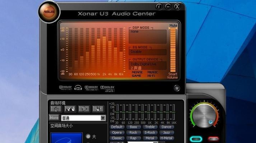256x143 pixels.
Task: Toggle the Dolby Headphone icon
Action: (78, 88)
